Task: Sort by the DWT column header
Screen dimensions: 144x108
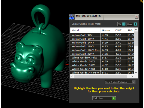Action: point(120,30)
